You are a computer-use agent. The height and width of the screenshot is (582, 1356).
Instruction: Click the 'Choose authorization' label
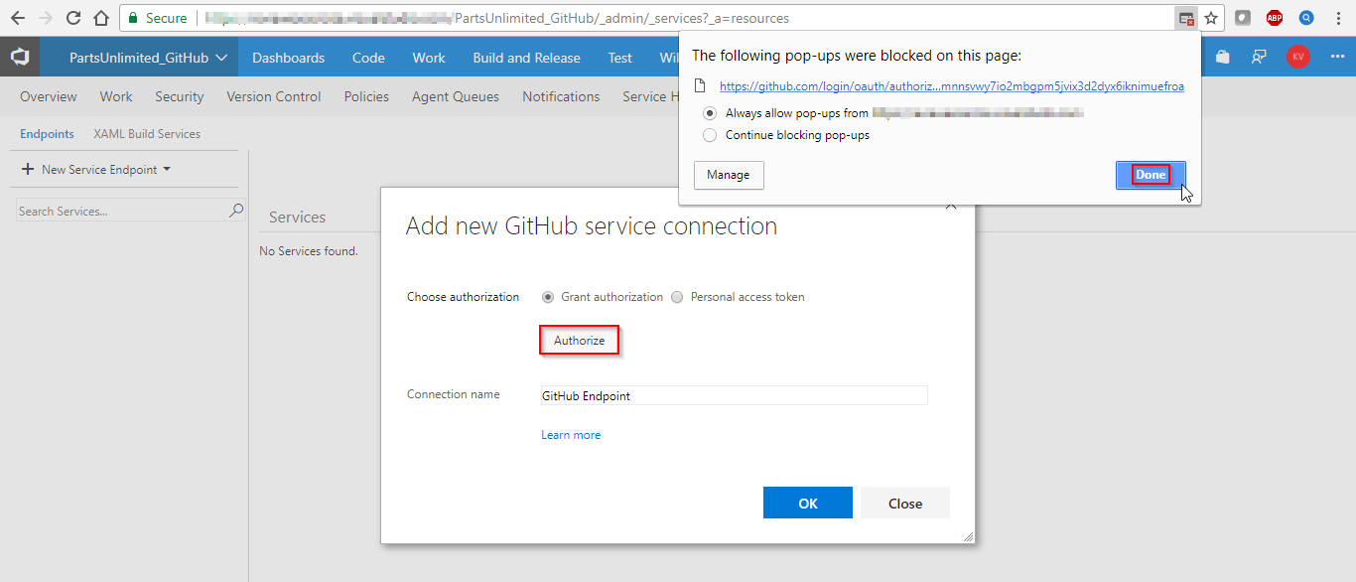463,297
